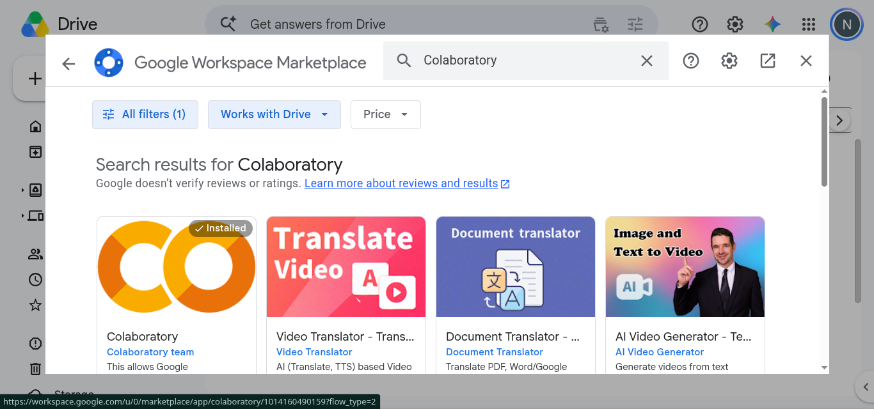Open Marketplace settings gear
Viewport: 874px width, 409px height.
(729, 61)
